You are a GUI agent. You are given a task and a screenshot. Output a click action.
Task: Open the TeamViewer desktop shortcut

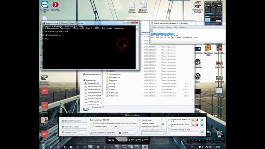[x=45, y=7]
